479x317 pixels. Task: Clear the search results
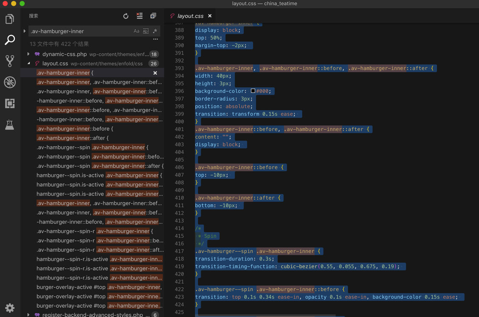click(x=139, y=16)
